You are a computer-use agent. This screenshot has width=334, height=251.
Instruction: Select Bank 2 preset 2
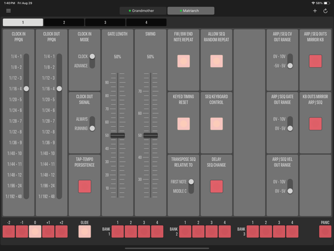[x=198, y=231]
